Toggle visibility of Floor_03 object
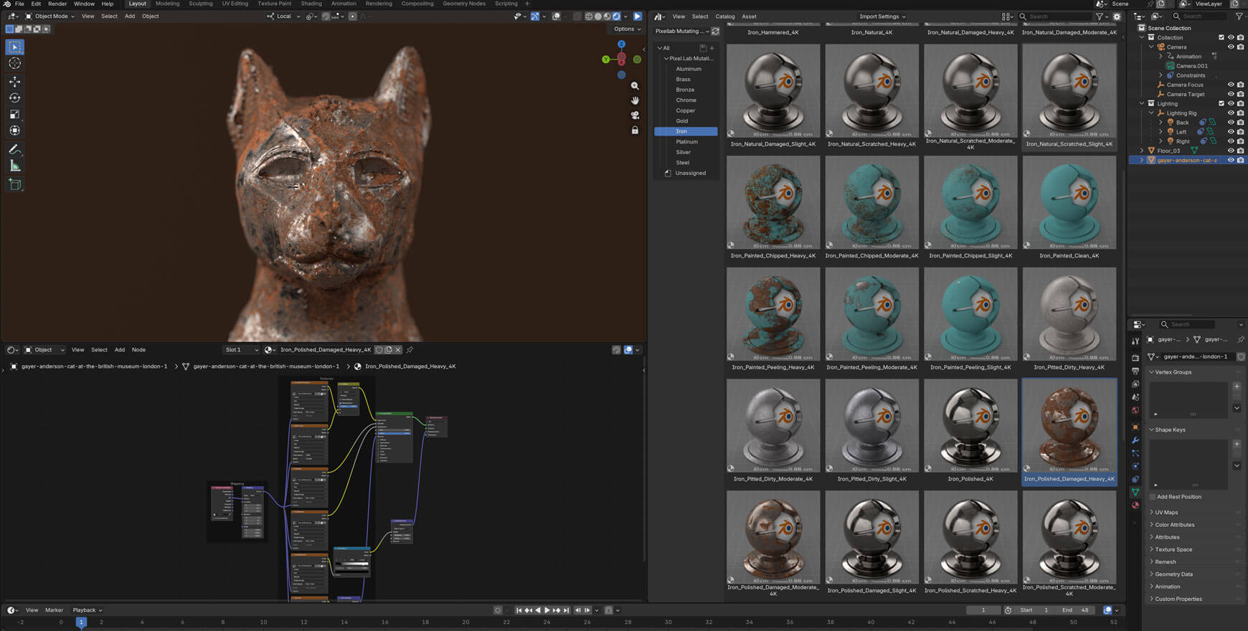 1231,151
